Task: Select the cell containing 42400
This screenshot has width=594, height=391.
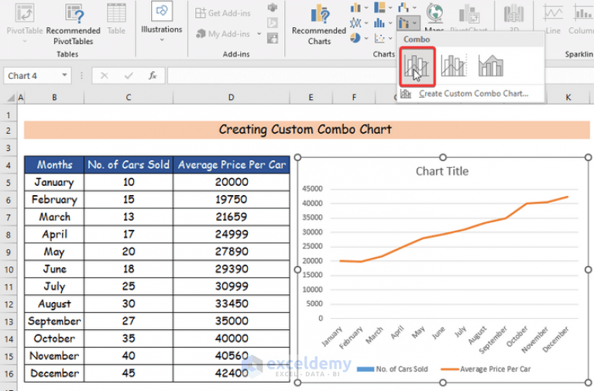Action: pyautogui.click(x=232, y=373)
